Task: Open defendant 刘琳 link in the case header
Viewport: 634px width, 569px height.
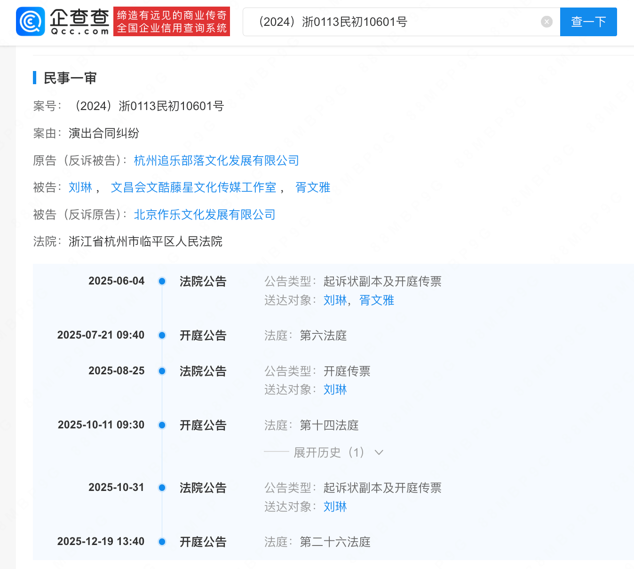Action: 80,188
